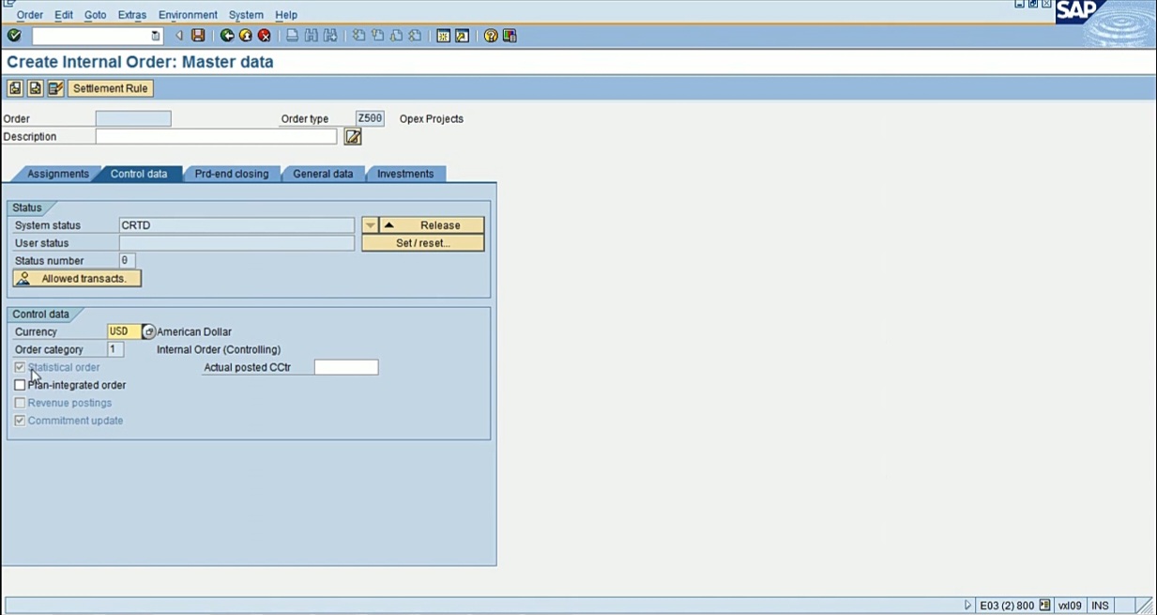
Task: Go to Previous Page icon
Action: (x=377, y=36)
